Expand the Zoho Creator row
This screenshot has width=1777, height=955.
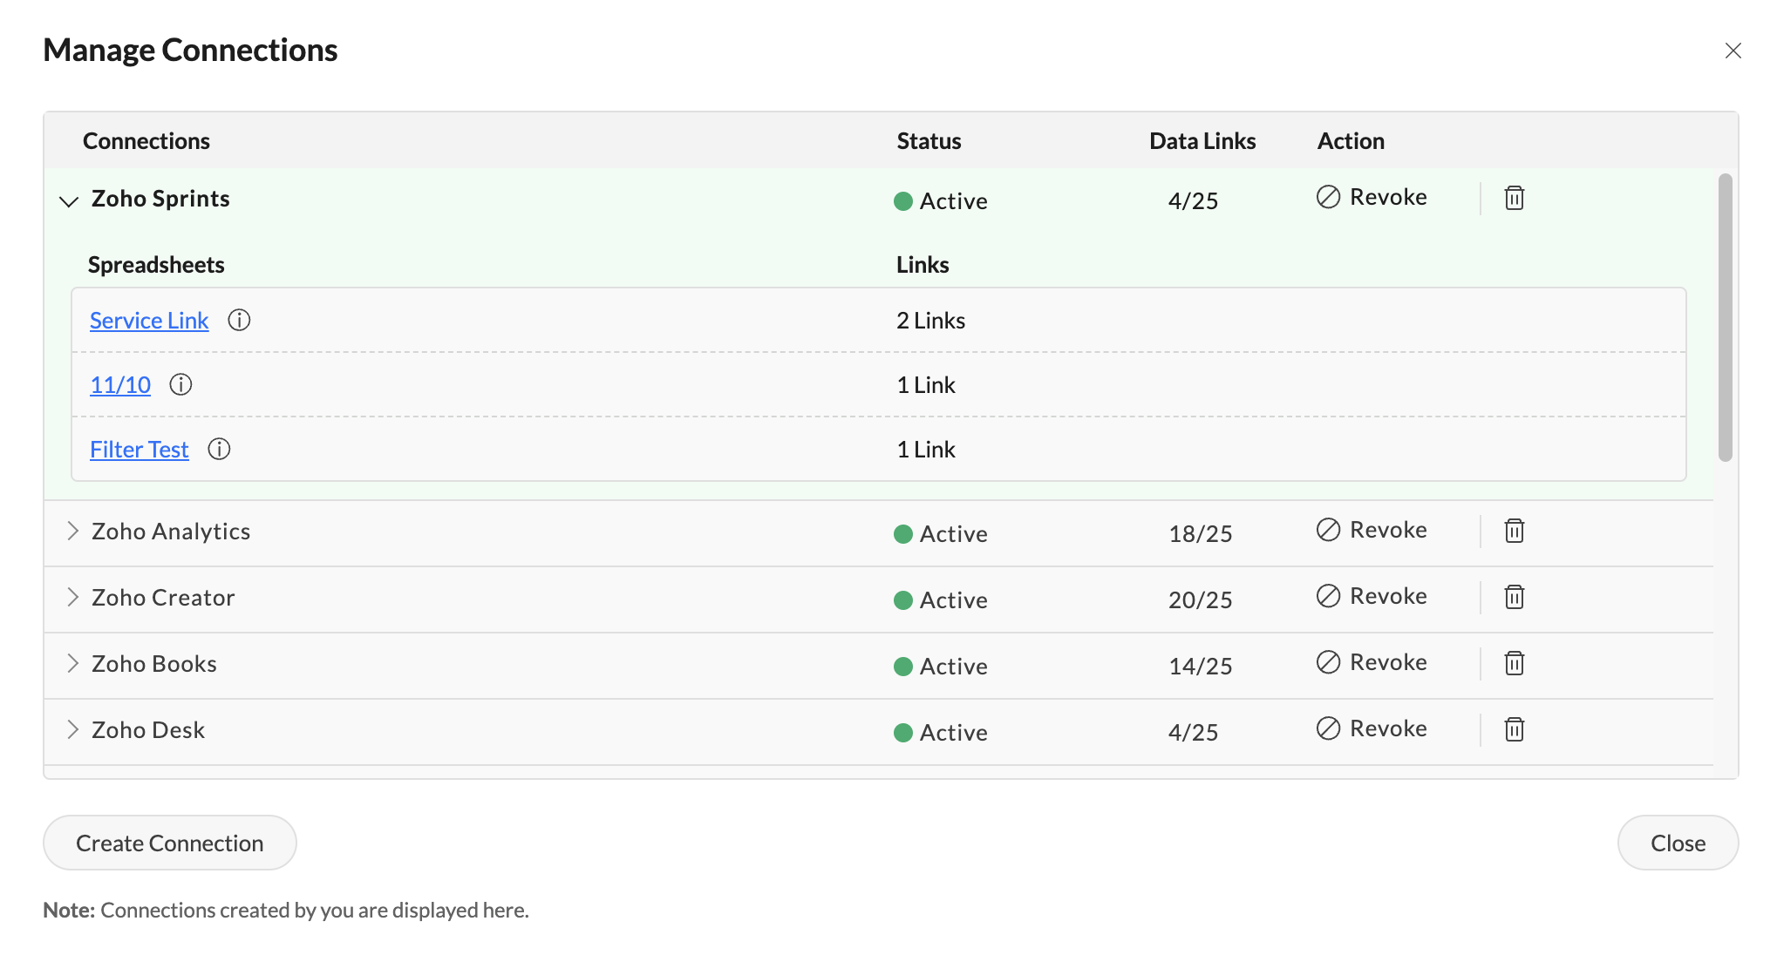coord(72,598)
